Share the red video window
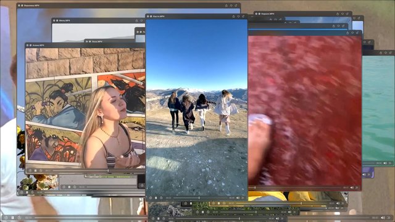The height and width of the screenshot is (222, 395). point(357,33)
